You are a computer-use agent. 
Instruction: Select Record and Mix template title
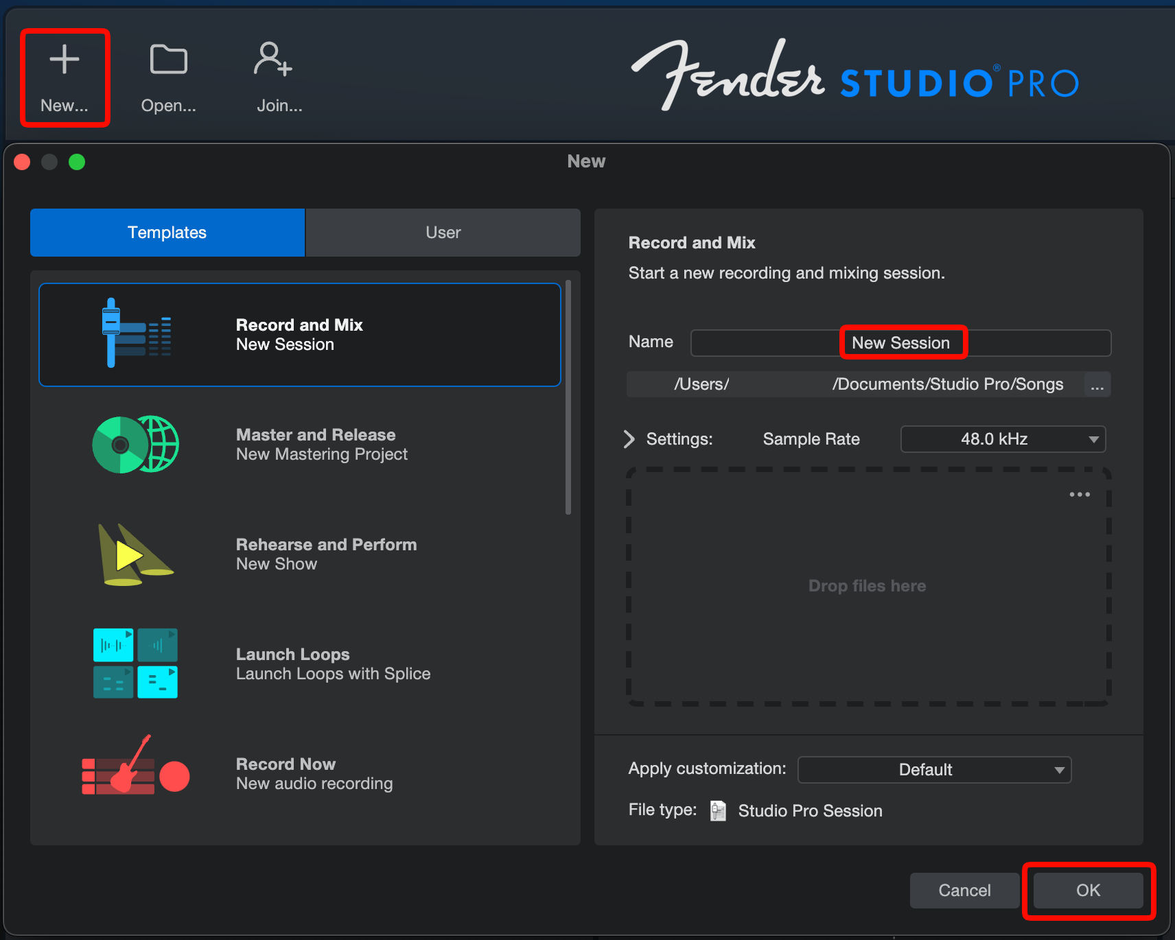[x=299, y=325]
